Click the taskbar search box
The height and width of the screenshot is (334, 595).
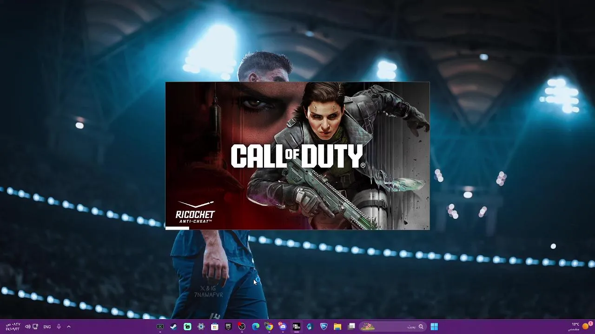coord(393,327)
